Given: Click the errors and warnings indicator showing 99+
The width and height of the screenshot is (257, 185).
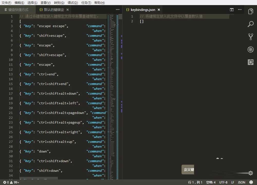Looking at the screenshot, I should tap(10, 182).
